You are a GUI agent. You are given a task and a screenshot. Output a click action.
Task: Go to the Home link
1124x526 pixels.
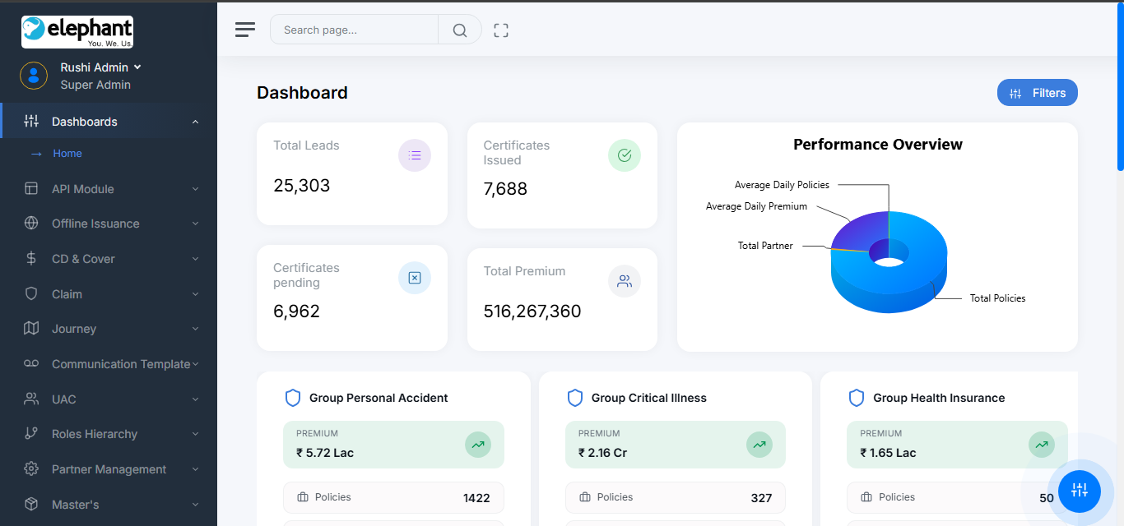point(67,154)
